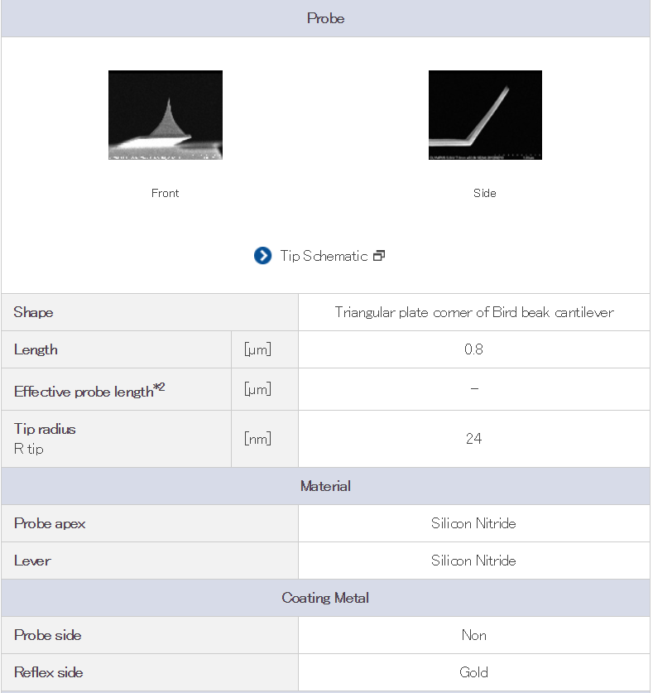Click the Side caption label
The width and height of the screenshot is (653, 693).
tap(485, 193)
